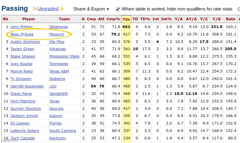Sort table by Yds column
The height and width of the screenshot is (143, 240).
[x=126, y=19]
